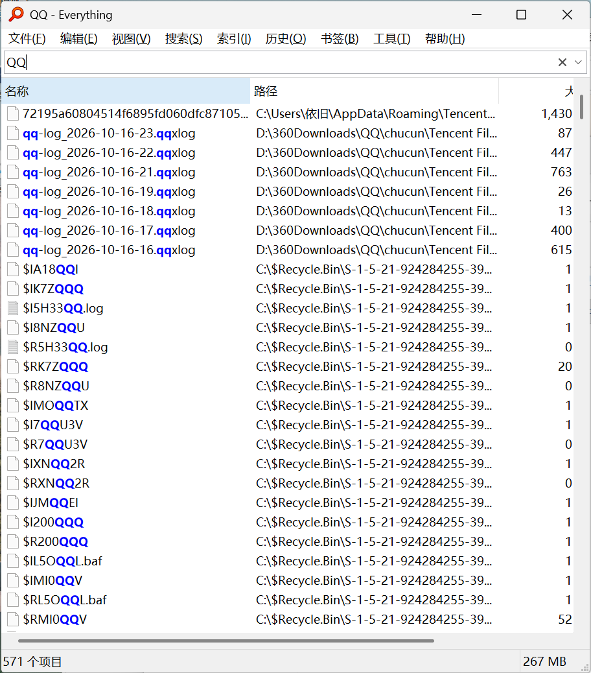The image size is (591, 673).
Task: Click the size value 1,430
Action: tap(556, 113)
